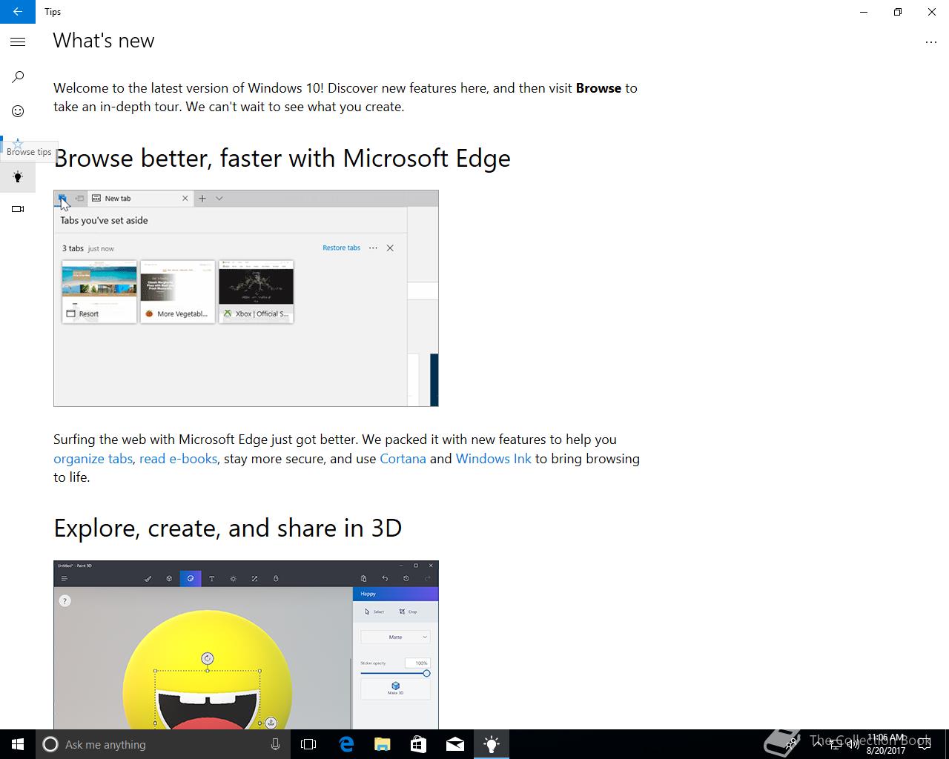The height and width of the screenshot is (759, 949).
Task: Go back with the arrow button
Action: tap(18, 12)
